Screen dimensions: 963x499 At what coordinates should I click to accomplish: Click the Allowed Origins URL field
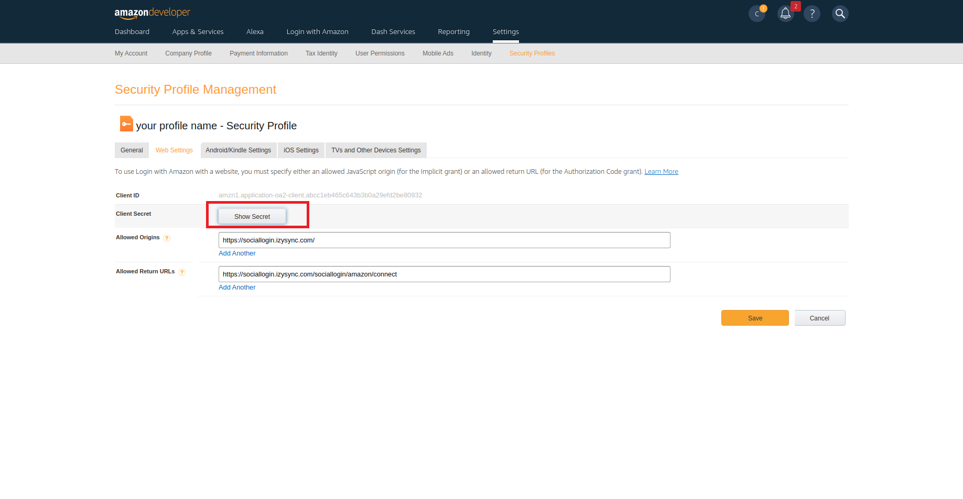pyautogui.click(x=445, y=240)
